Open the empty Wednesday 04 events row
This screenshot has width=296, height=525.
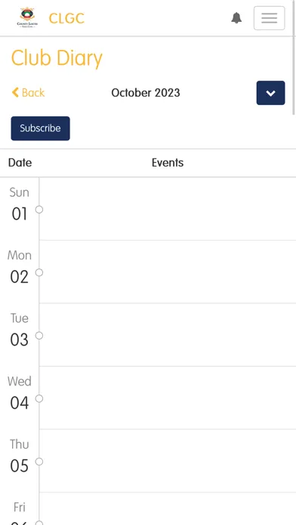pos(168,398)
